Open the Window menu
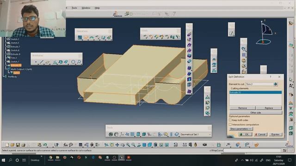The height and width of the screenshot is (166, 296). (86, 8)
